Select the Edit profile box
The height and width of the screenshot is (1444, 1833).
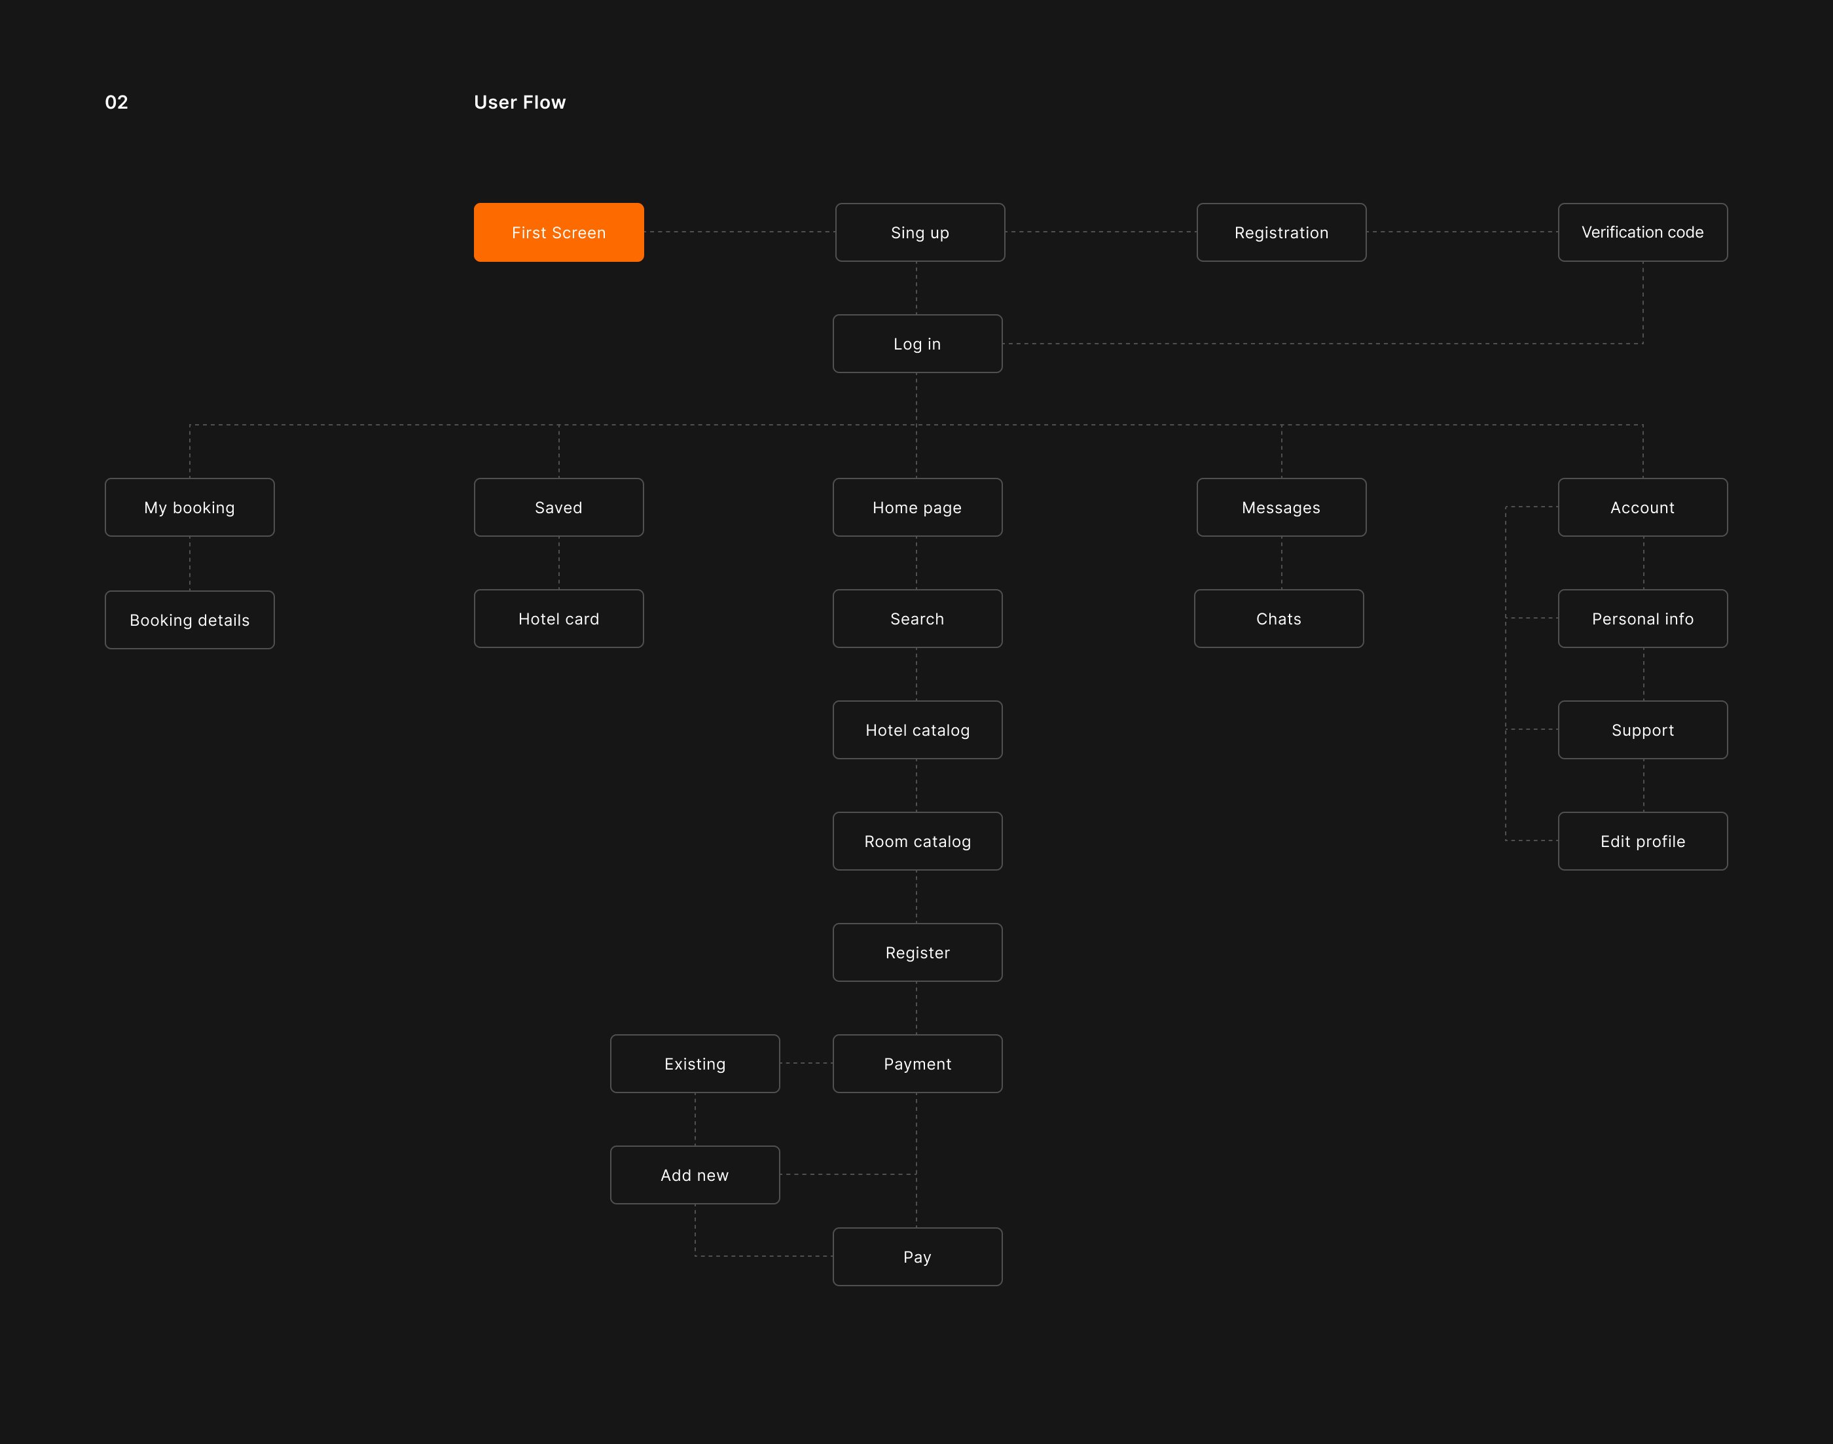tap(1642, 841)
